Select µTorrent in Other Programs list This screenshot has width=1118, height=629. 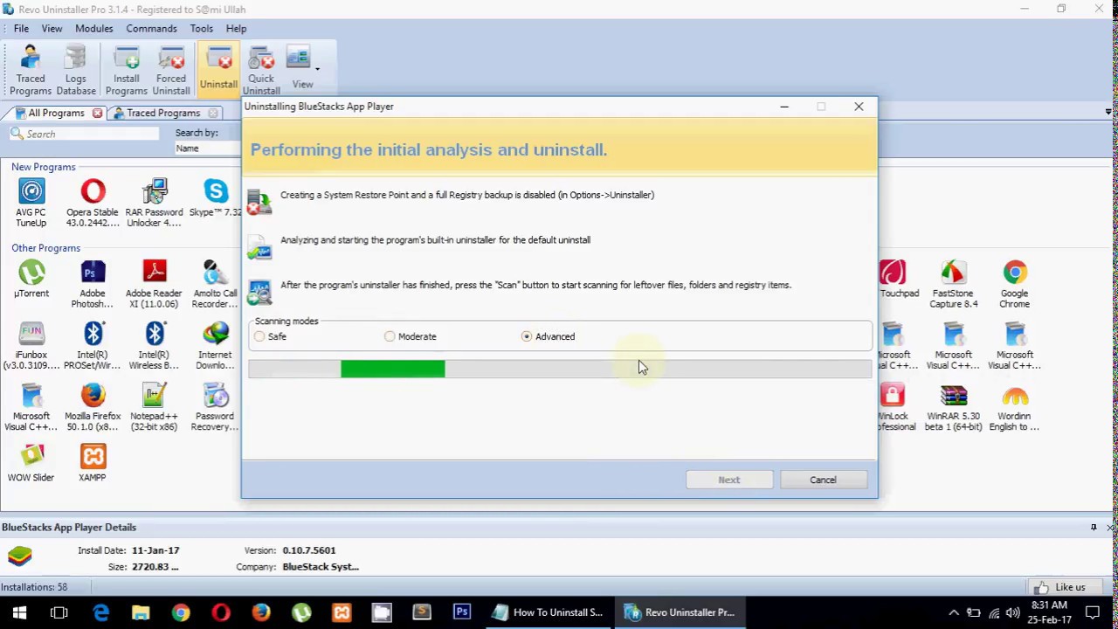[31, 280]
